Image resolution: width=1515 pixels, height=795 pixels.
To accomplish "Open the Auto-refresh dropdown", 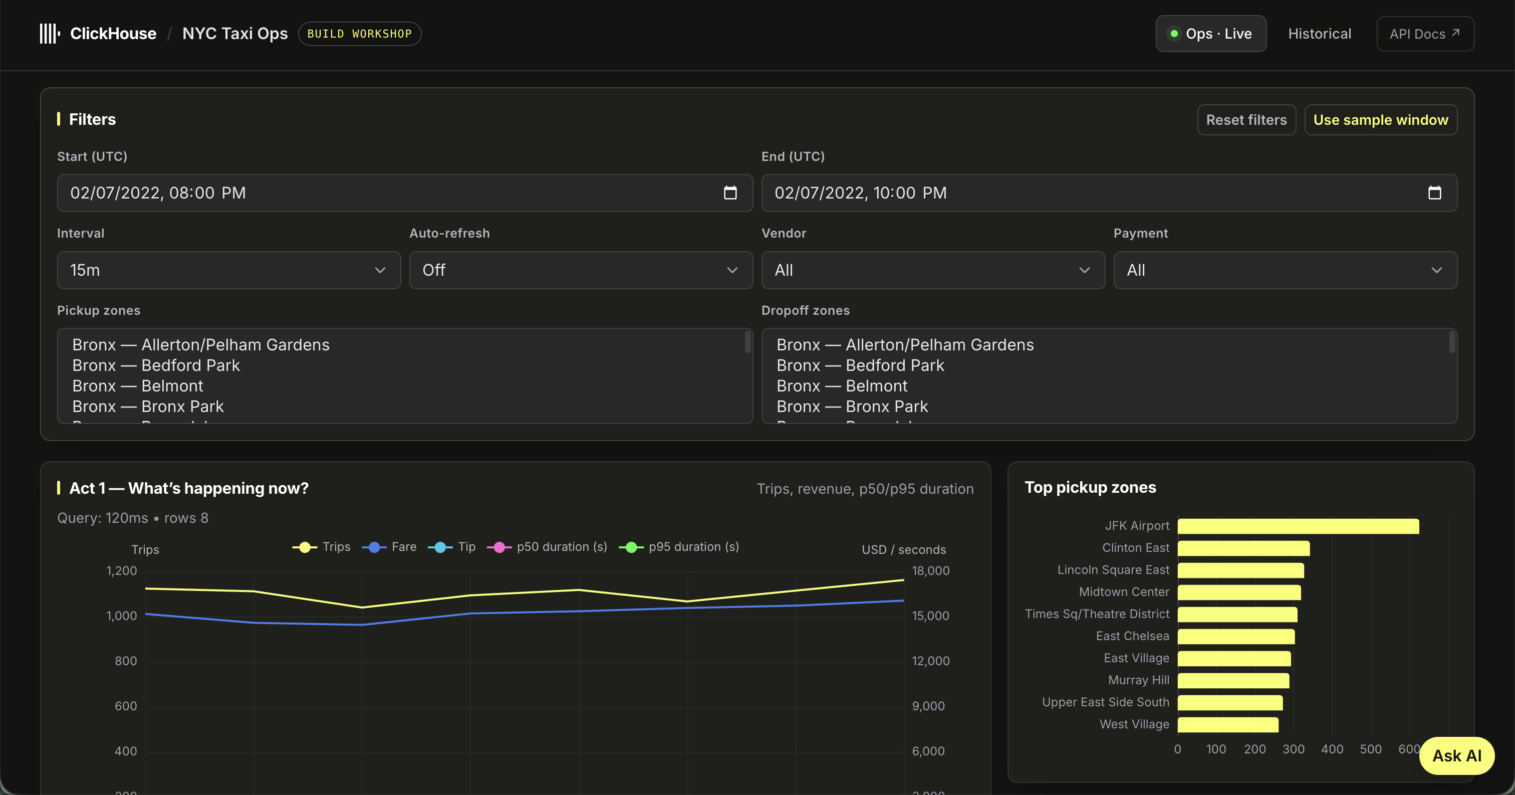I will pos(581,270).
